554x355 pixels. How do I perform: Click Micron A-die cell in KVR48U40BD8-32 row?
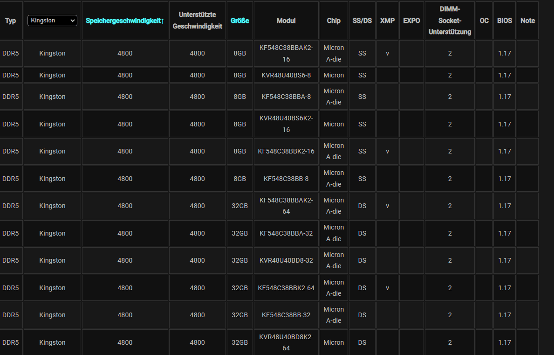click(334, 261)
